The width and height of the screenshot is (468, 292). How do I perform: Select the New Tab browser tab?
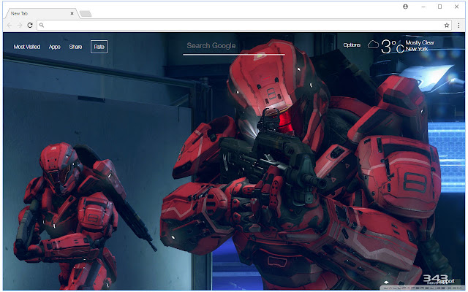[42, 13]
